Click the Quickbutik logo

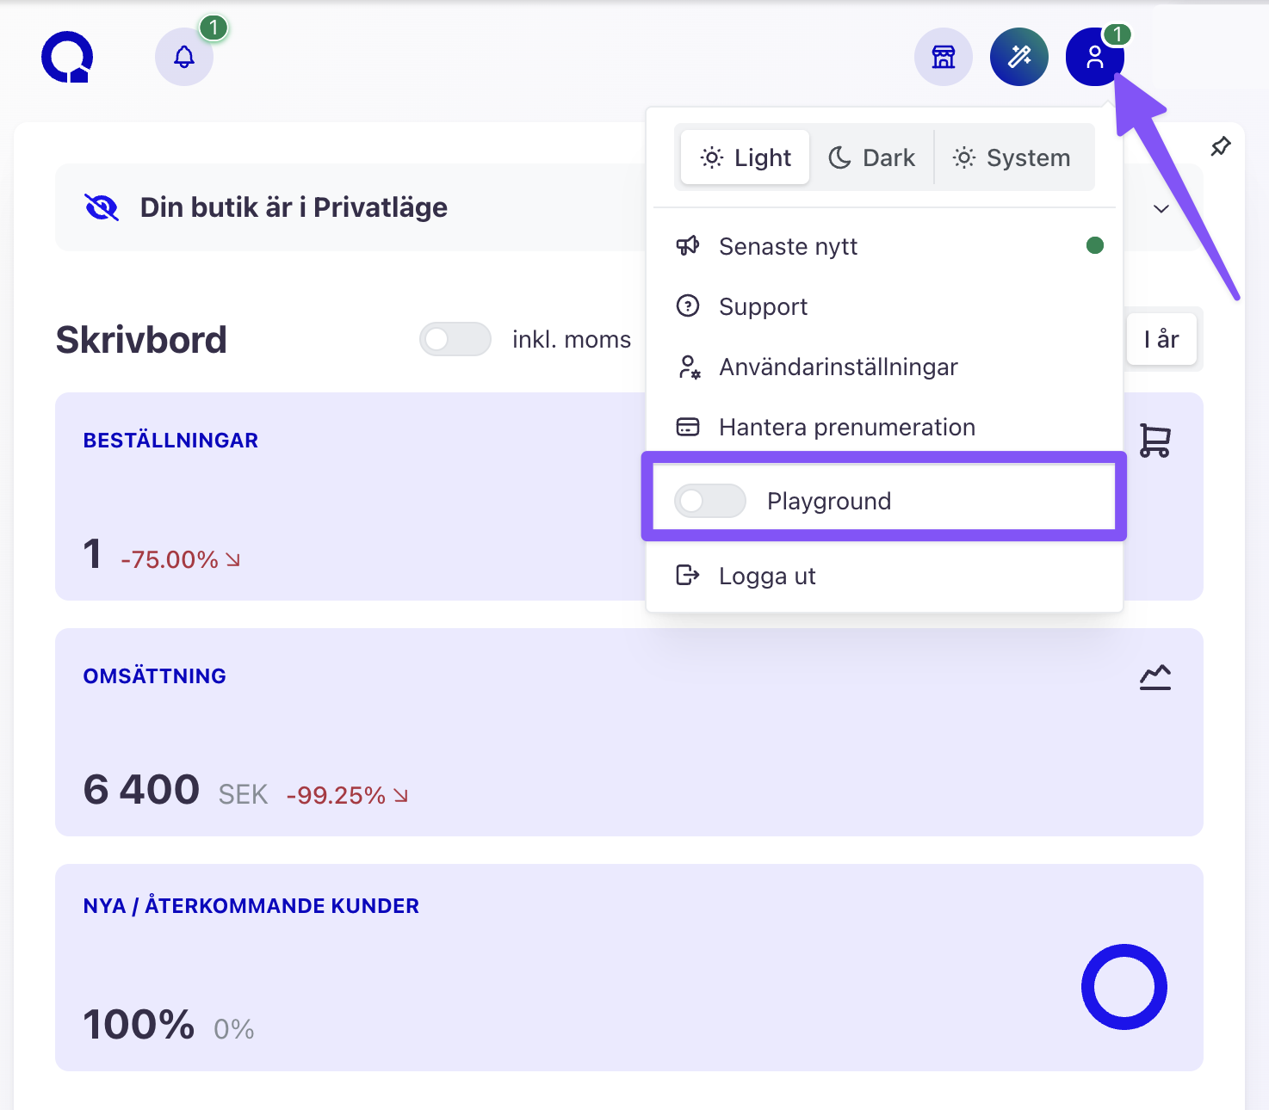[67, 57]
